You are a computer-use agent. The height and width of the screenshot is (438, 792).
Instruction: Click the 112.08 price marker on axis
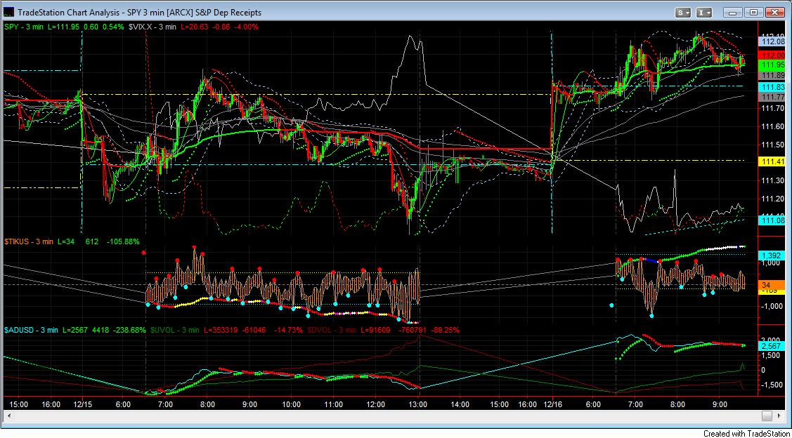[770, 41]
